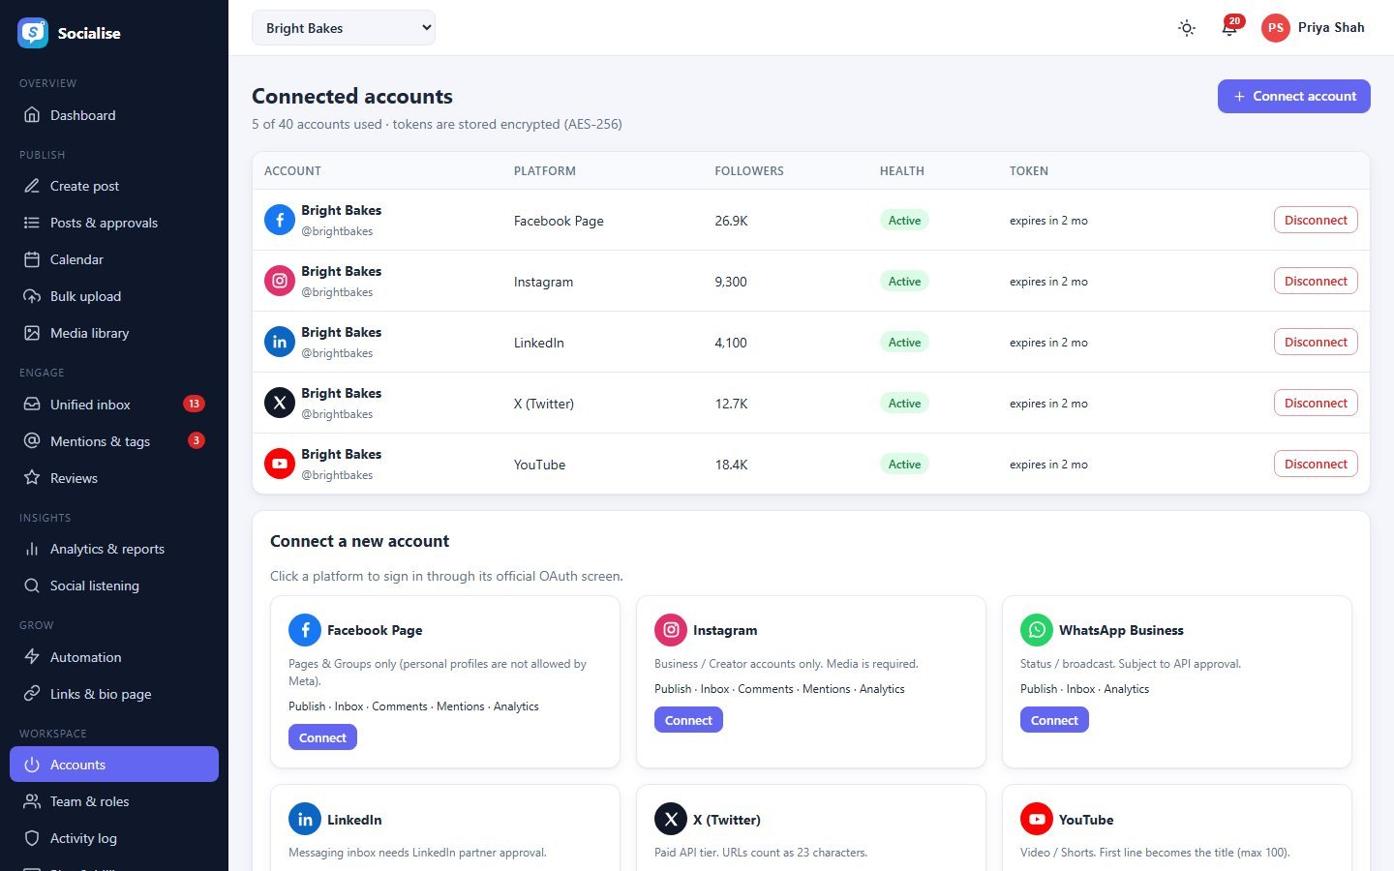Open the Unified inbox menu item
Screen dimensions: 1394x871
click(x=114, y=405)
